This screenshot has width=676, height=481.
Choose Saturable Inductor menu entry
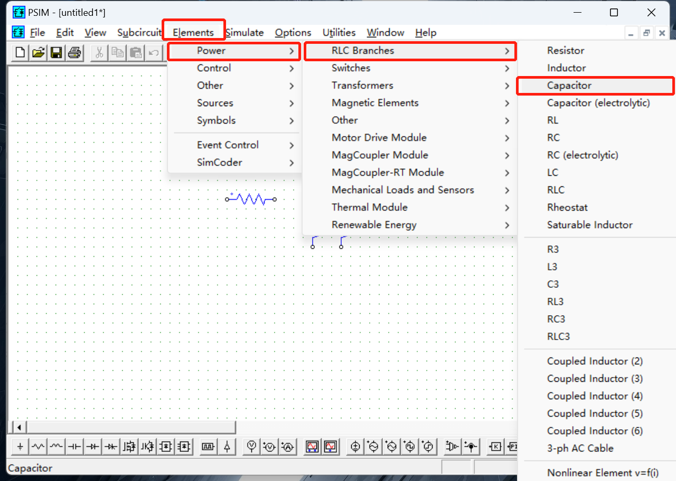[x=596, y=225]
